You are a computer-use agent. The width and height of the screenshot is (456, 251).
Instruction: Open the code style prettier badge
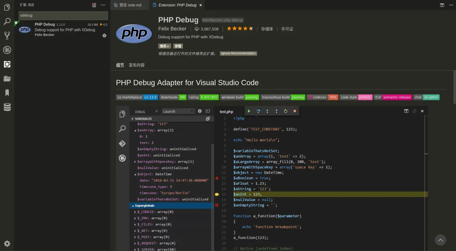click(x=356, y=97)
